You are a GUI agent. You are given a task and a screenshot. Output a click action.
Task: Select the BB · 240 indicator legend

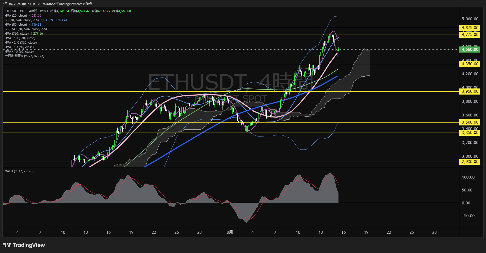pos(26,29)
